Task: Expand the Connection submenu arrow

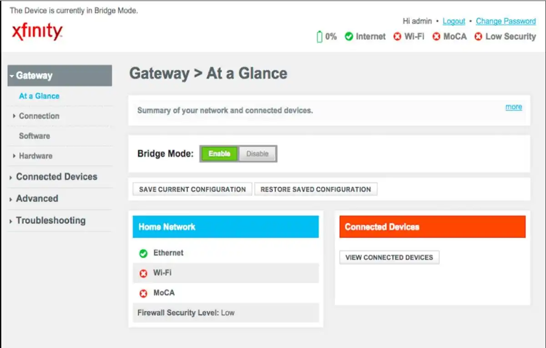Action: (15, 116)
